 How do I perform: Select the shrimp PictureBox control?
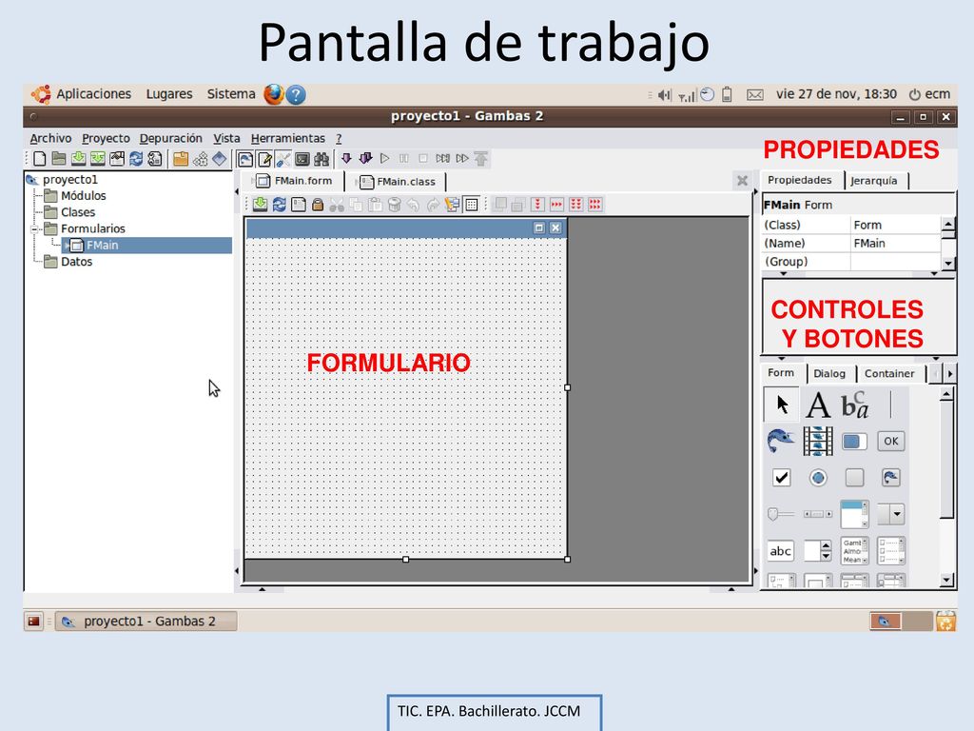(x=781, y=442)
